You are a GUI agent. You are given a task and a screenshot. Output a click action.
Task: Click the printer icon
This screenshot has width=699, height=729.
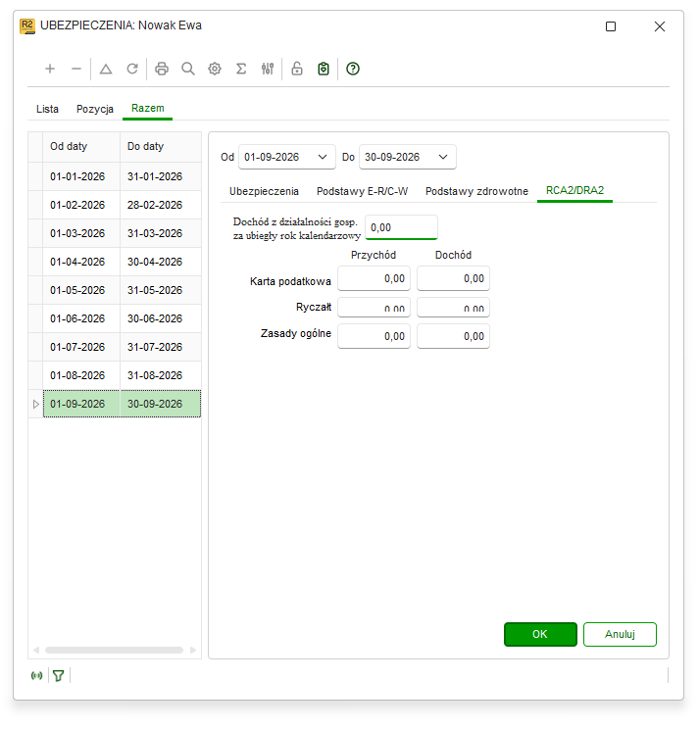pyautogui.click(x=162, y=69)
